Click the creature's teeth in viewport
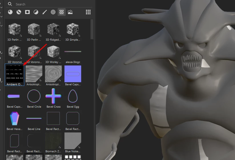The image size is (235, 160). point(192,61)
